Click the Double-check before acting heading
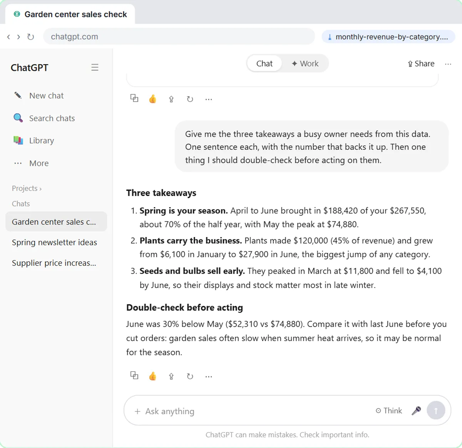 coord(185,308)
